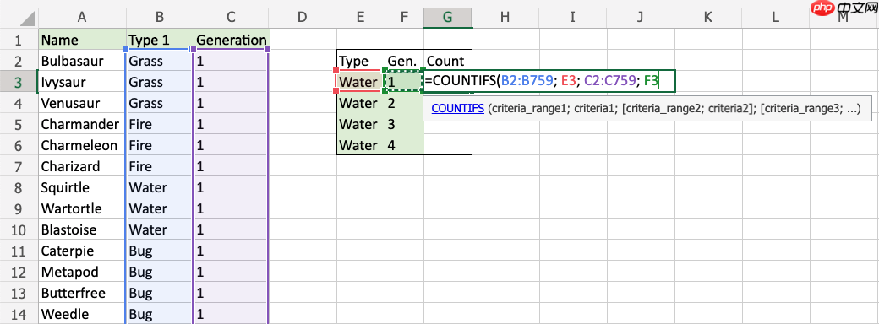Select cell F3 with dashed border

[x=404, y=82]
